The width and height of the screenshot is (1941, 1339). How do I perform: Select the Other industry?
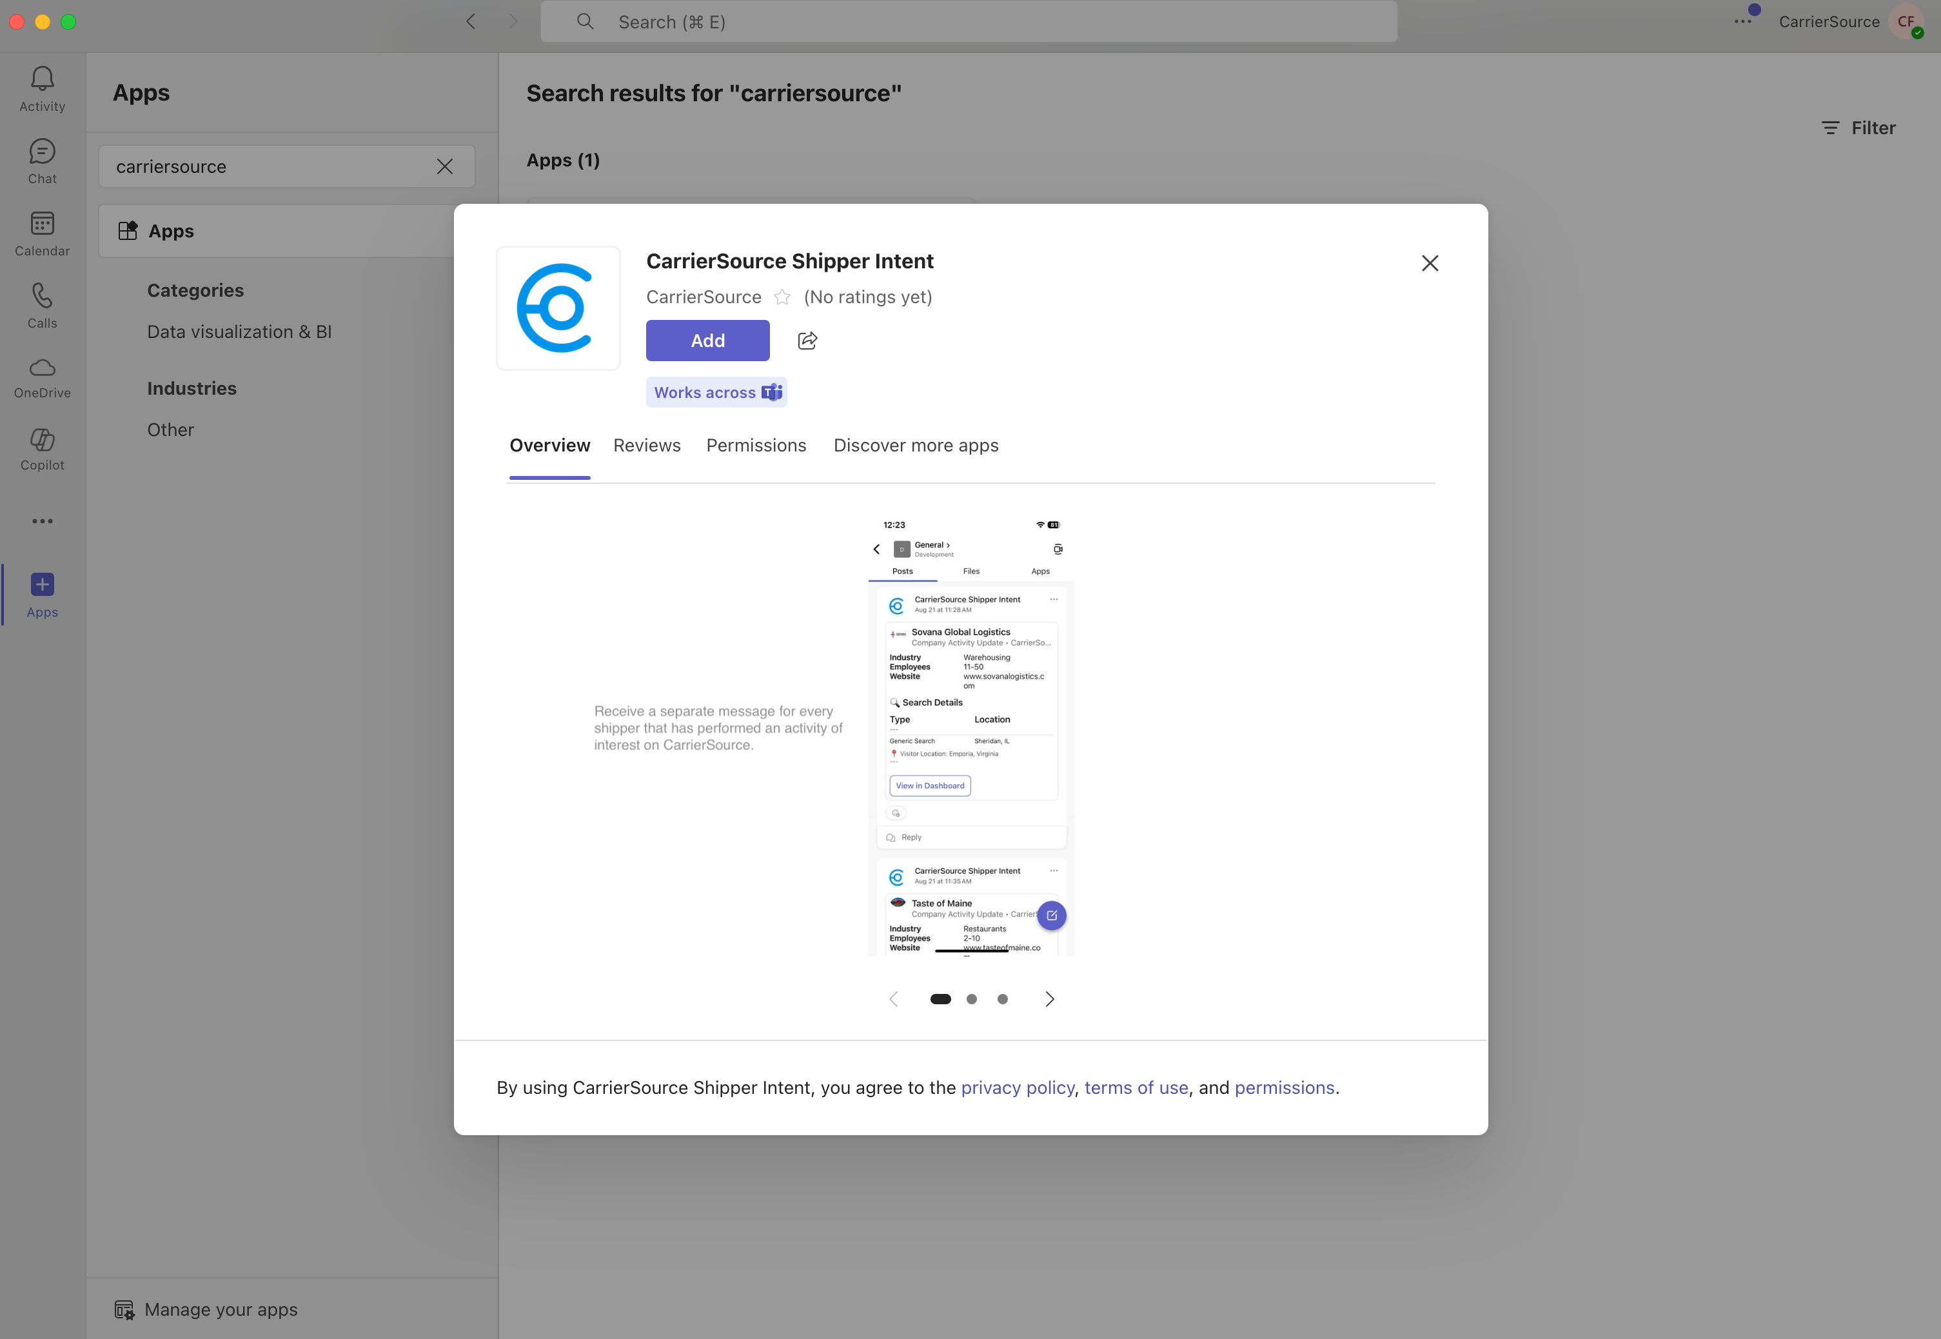click(170, 430)
